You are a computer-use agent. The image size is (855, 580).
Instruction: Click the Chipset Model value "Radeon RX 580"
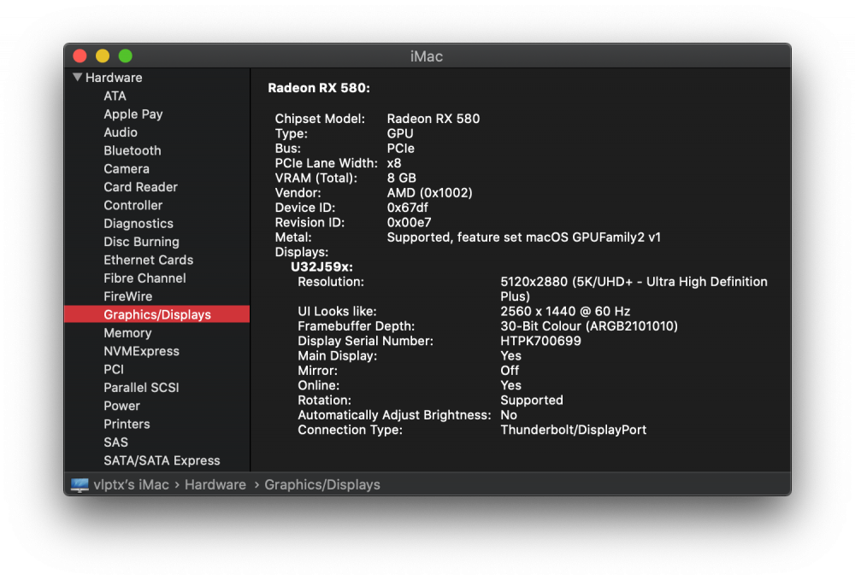[x=433, y=119]
